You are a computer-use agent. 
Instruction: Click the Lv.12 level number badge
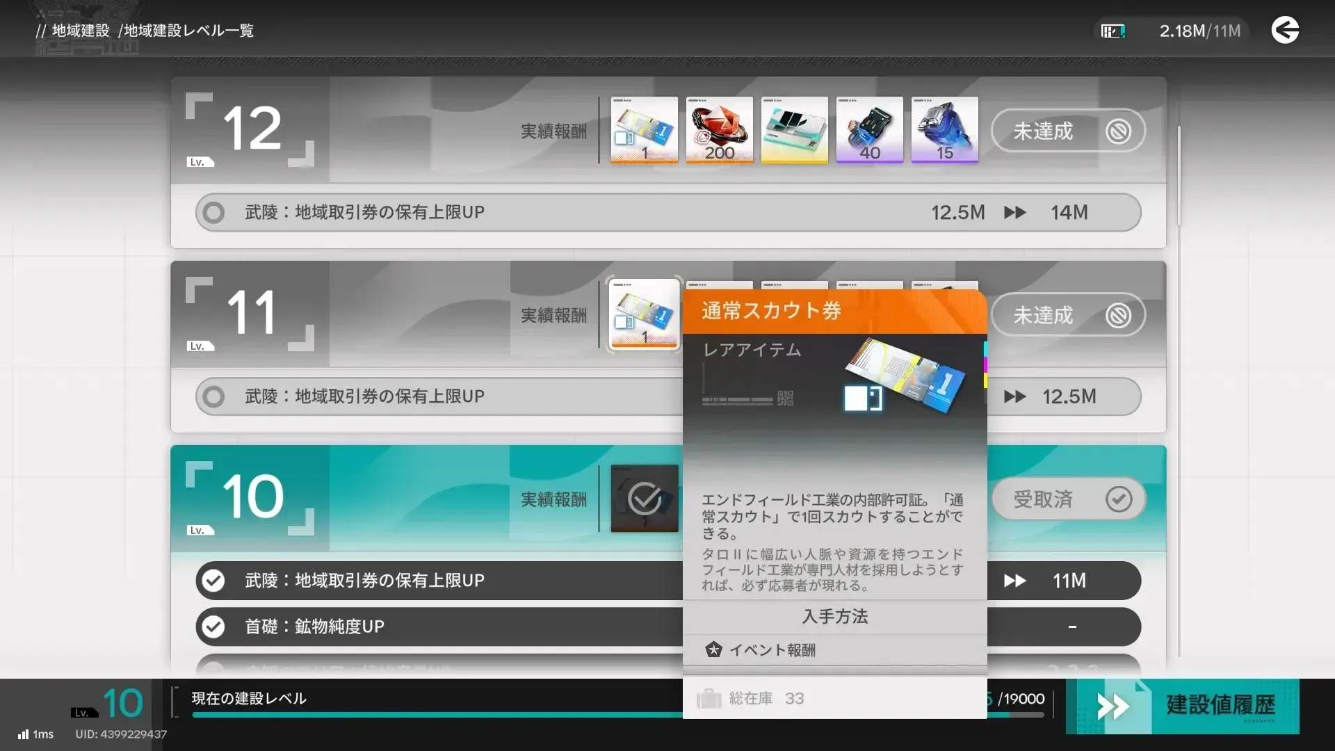250,130
